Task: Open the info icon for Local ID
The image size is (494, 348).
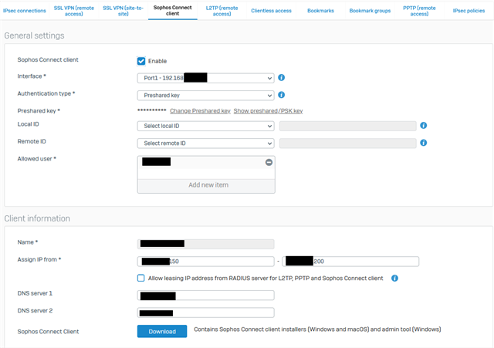Action: click(424, 125)
